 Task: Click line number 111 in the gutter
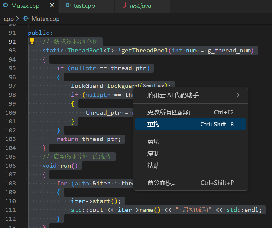point(10,210)
